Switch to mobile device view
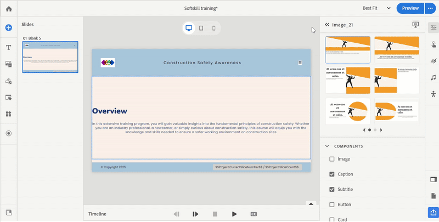 [213, 28]
